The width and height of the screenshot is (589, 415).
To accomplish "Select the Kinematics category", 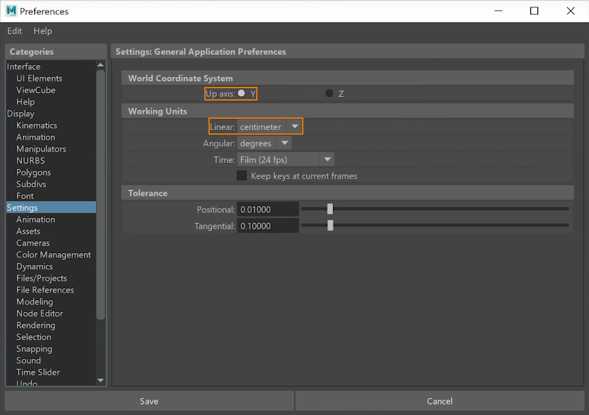I will click(51, 125).
